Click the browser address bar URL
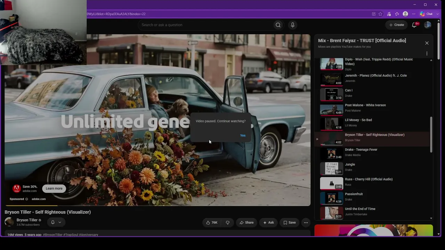445x250 pixels. click(116, 14)
